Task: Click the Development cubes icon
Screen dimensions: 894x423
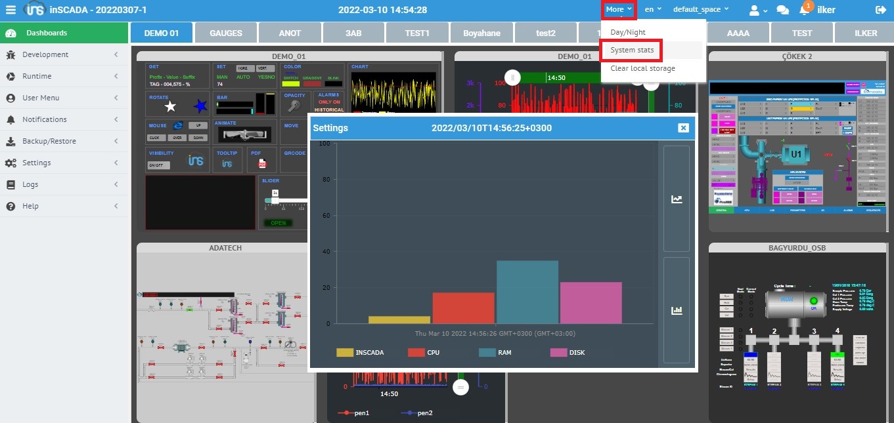Action: (11, 54)
